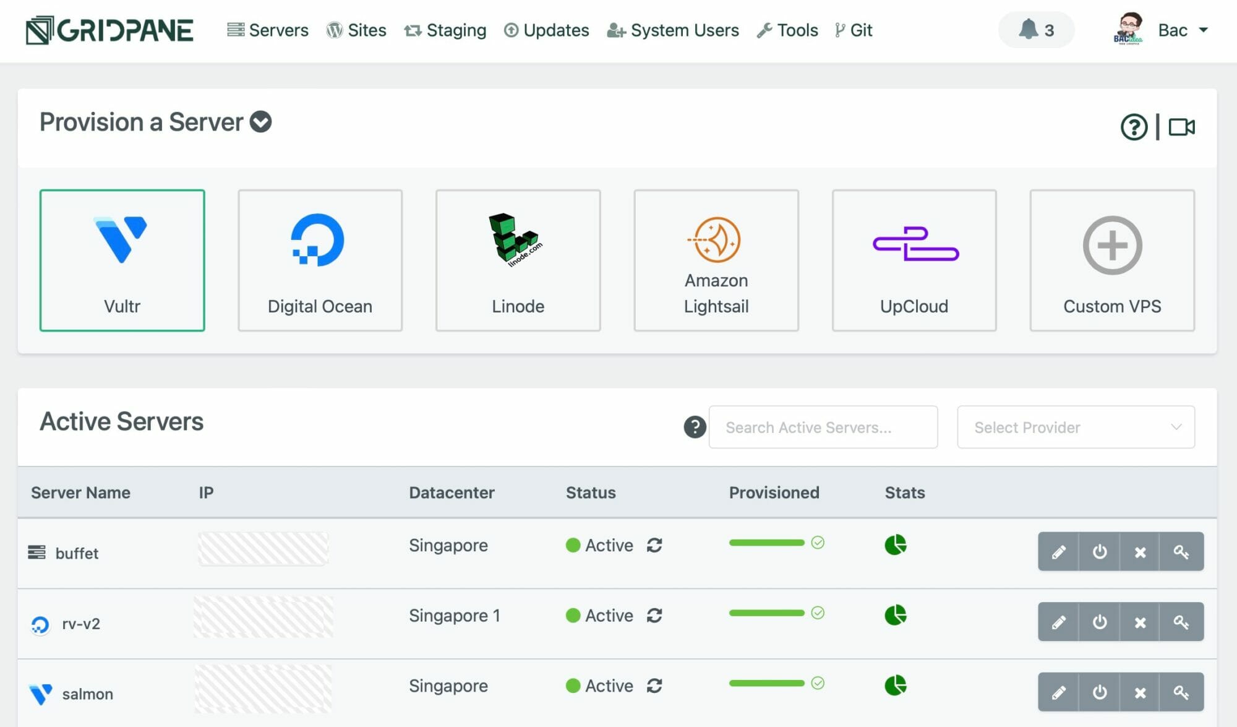The image size is (1237, 727).
Task: Refresh status of the salmon server
Action: [x=654, y=686]
